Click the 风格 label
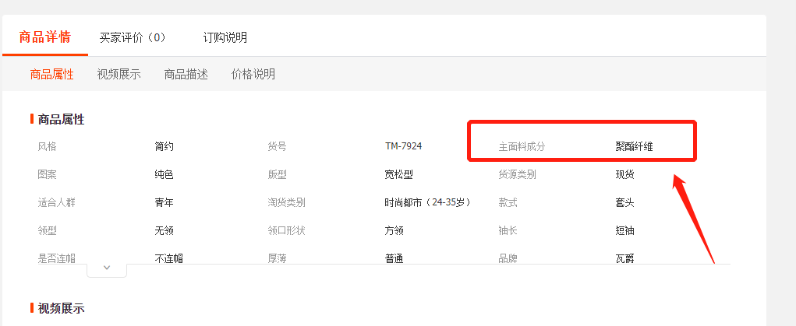This screenshot has height=326, width=796. (x=48, y=146)
